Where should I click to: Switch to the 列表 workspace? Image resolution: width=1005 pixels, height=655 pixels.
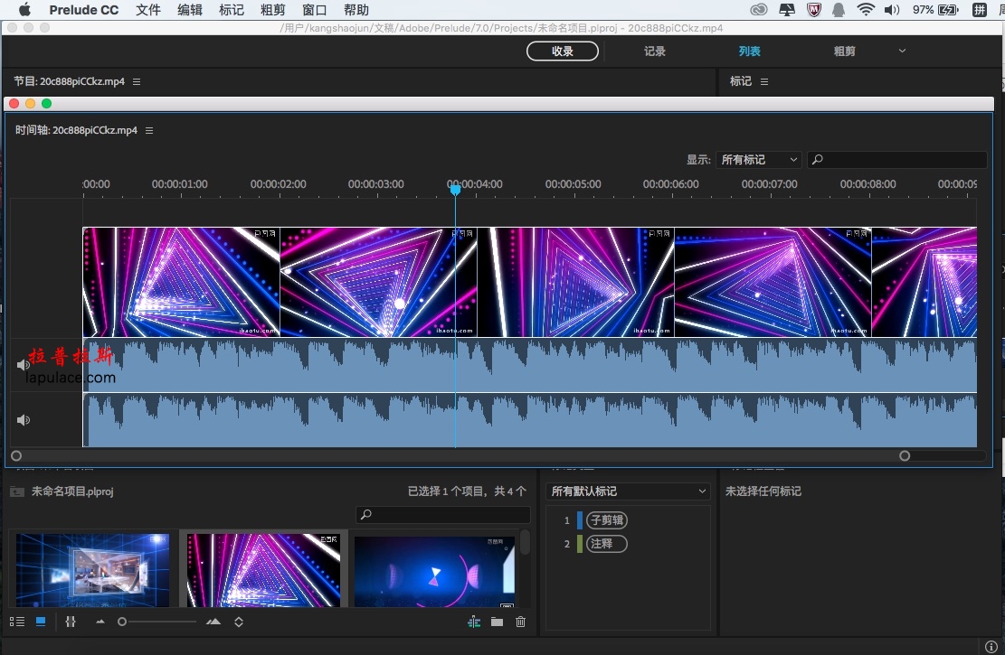coord(749,51)
